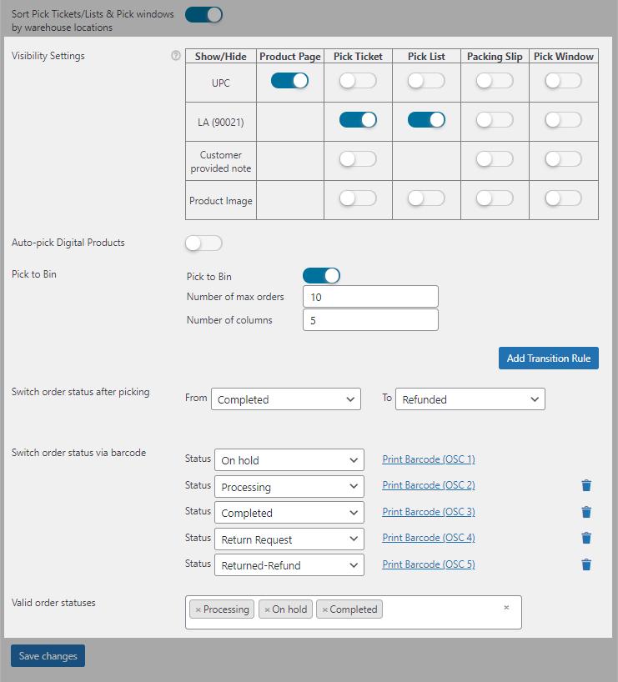618x682 pixels.
Task: Delete the Return Request barcode status row
Action: point(586,539)
